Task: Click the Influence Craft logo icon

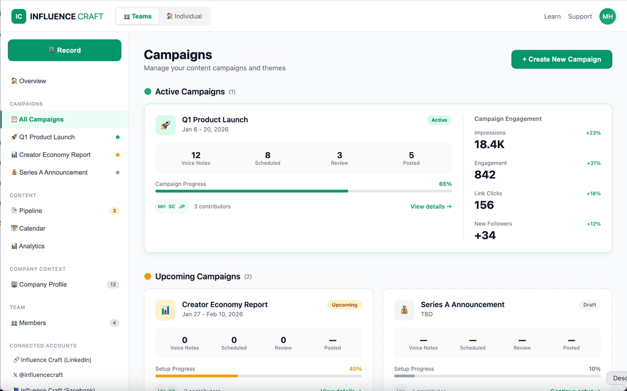Action: pyautogui.click(x=18, y=16)
